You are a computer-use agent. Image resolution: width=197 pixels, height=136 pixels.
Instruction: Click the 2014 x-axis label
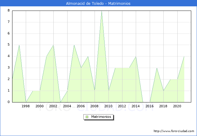[x=136, y=106]
